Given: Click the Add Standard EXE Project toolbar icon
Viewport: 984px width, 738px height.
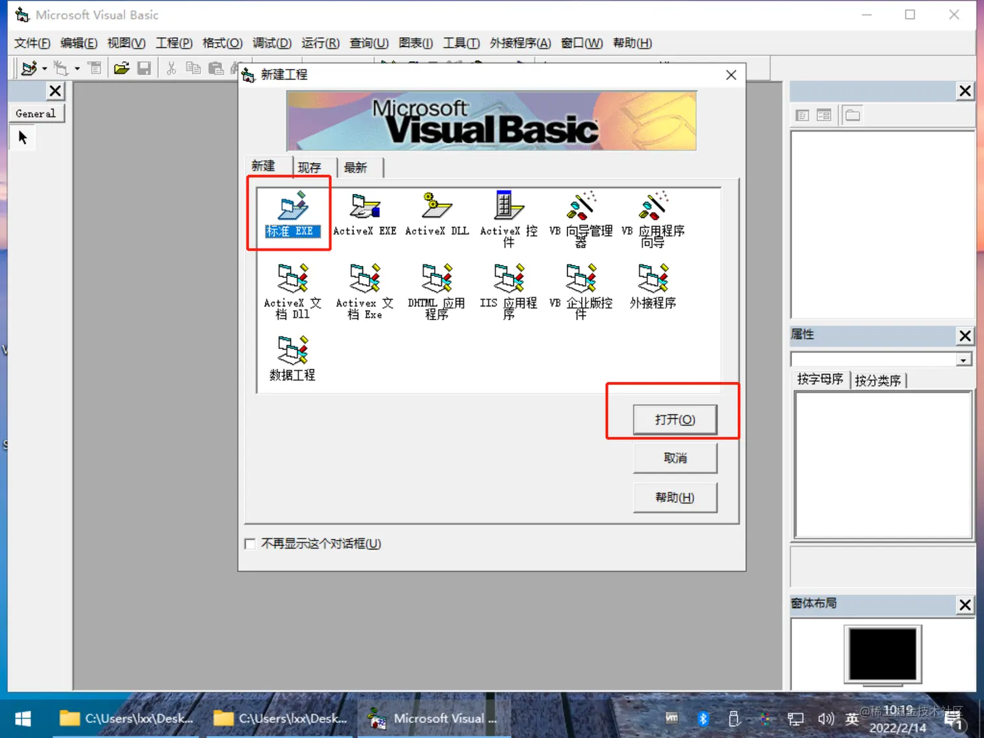Looking at the screenshot, I should tap(28, 68).
